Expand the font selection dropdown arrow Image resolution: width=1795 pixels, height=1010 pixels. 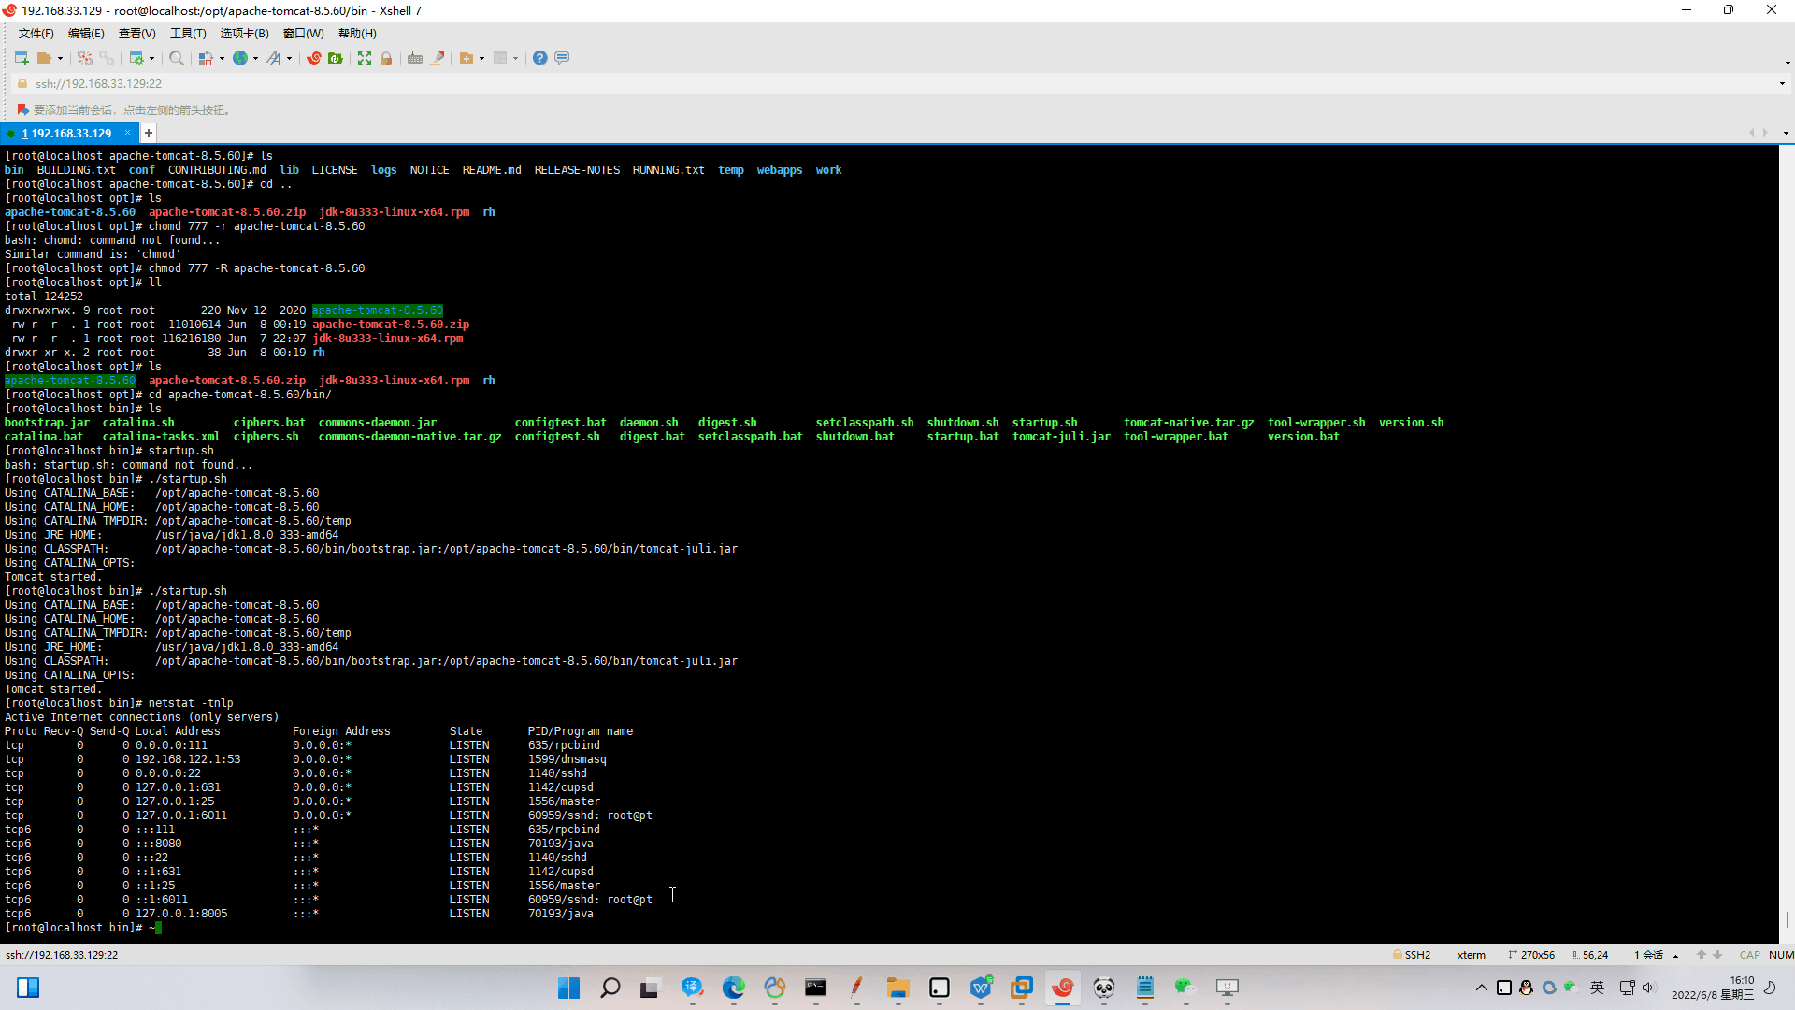(x=290, y=58)
